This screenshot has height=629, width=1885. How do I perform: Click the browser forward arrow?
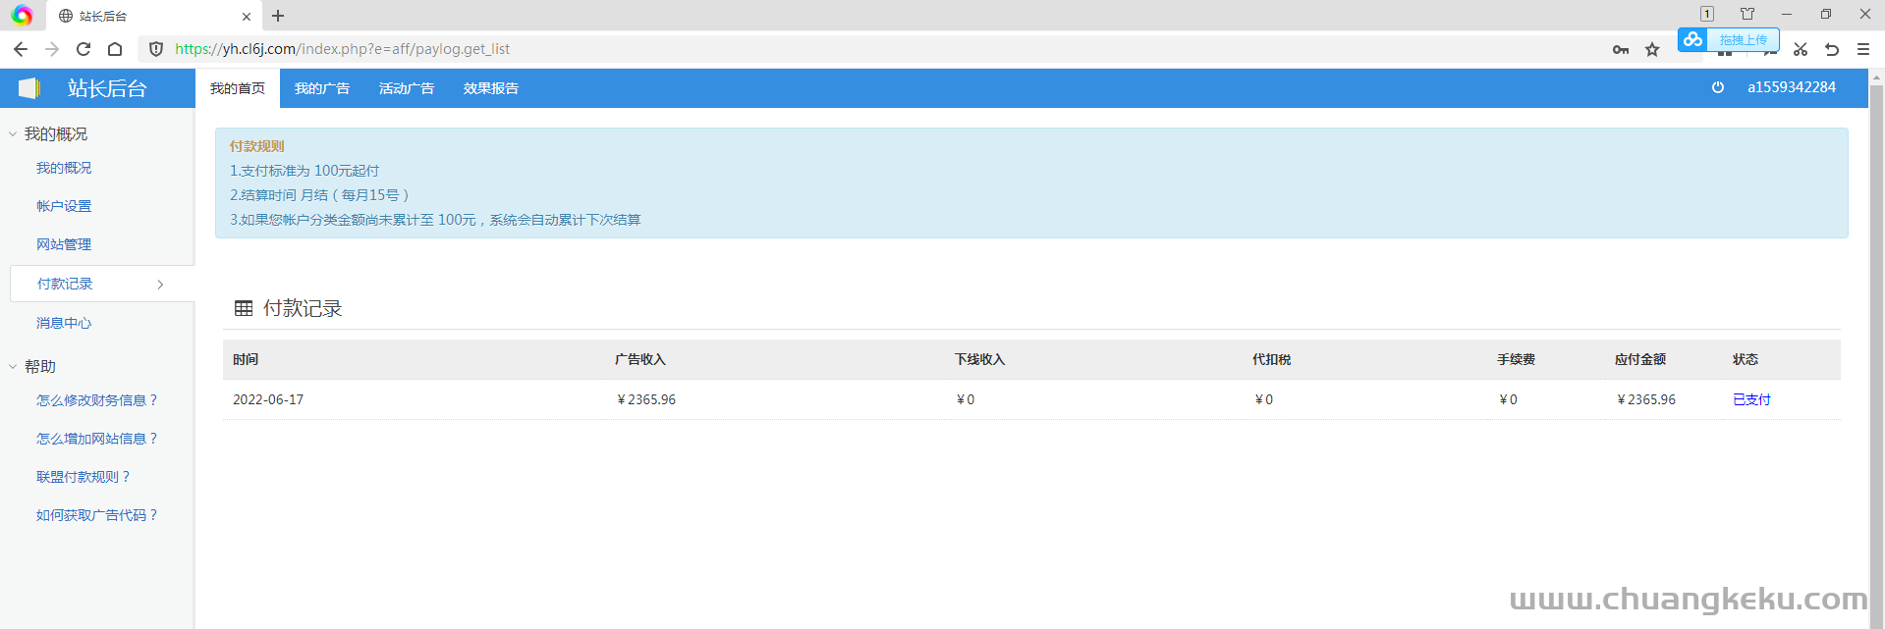(x=52, y=49)
